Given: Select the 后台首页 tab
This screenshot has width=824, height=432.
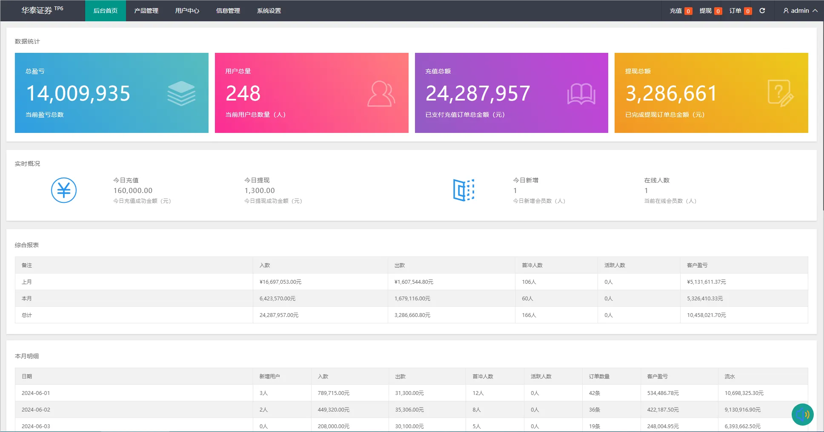Looking at the screenshot, I should [x=105, y=11].
